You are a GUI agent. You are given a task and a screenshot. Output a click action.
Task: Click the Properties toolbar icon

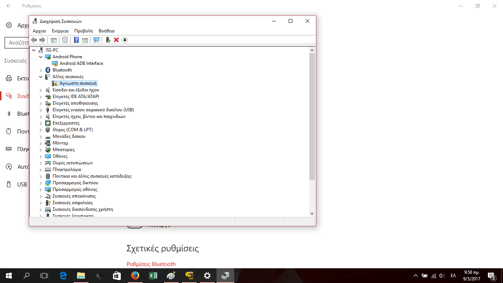click(x=65, y=40)
